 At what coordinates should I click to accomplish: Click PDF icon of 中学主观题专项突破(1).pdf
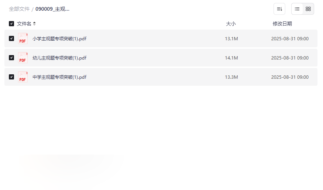pyautogui.click(x=23, y=77)
